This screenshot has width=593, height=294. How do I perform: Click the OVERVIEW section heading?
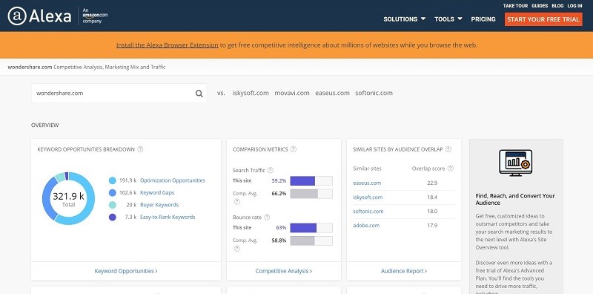pos(45,125)
